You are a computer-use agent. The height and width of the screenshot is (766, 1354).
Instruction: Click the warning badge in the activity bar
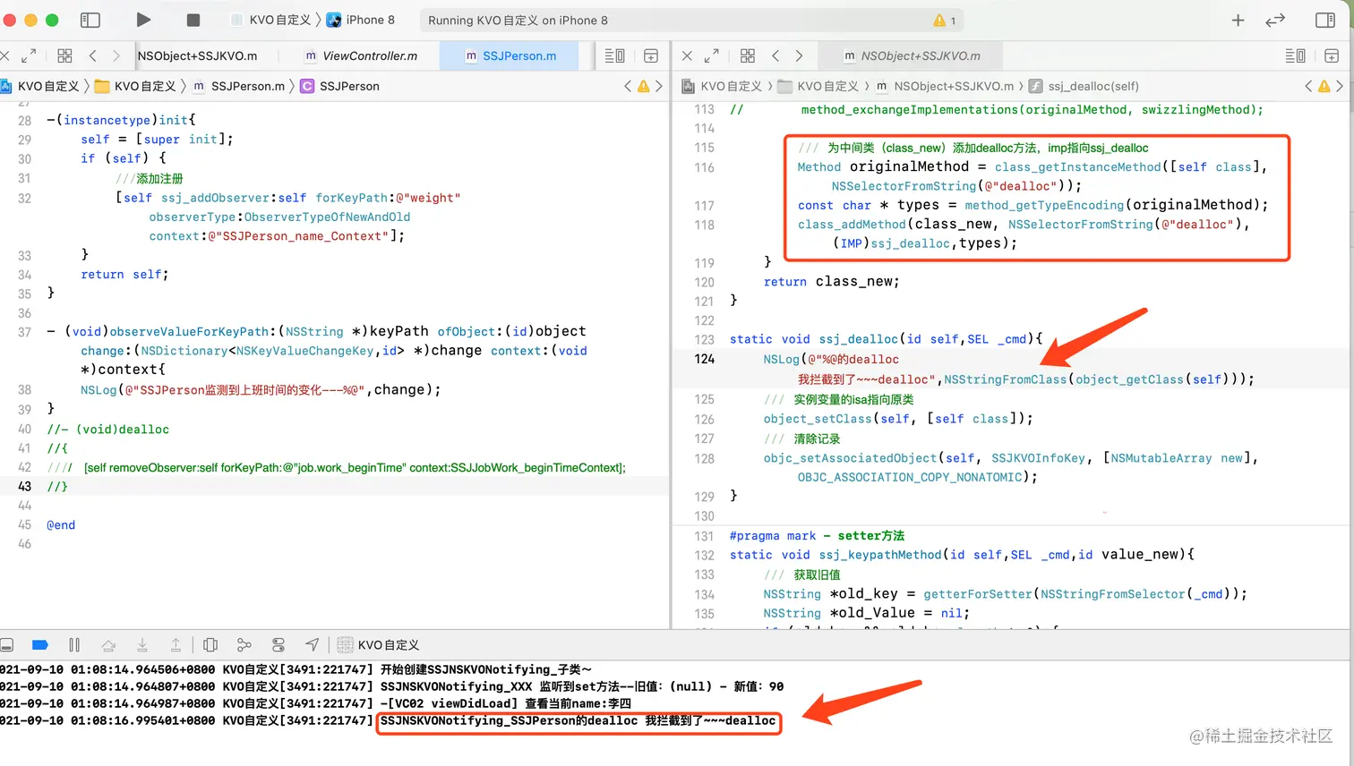point(945,20)
